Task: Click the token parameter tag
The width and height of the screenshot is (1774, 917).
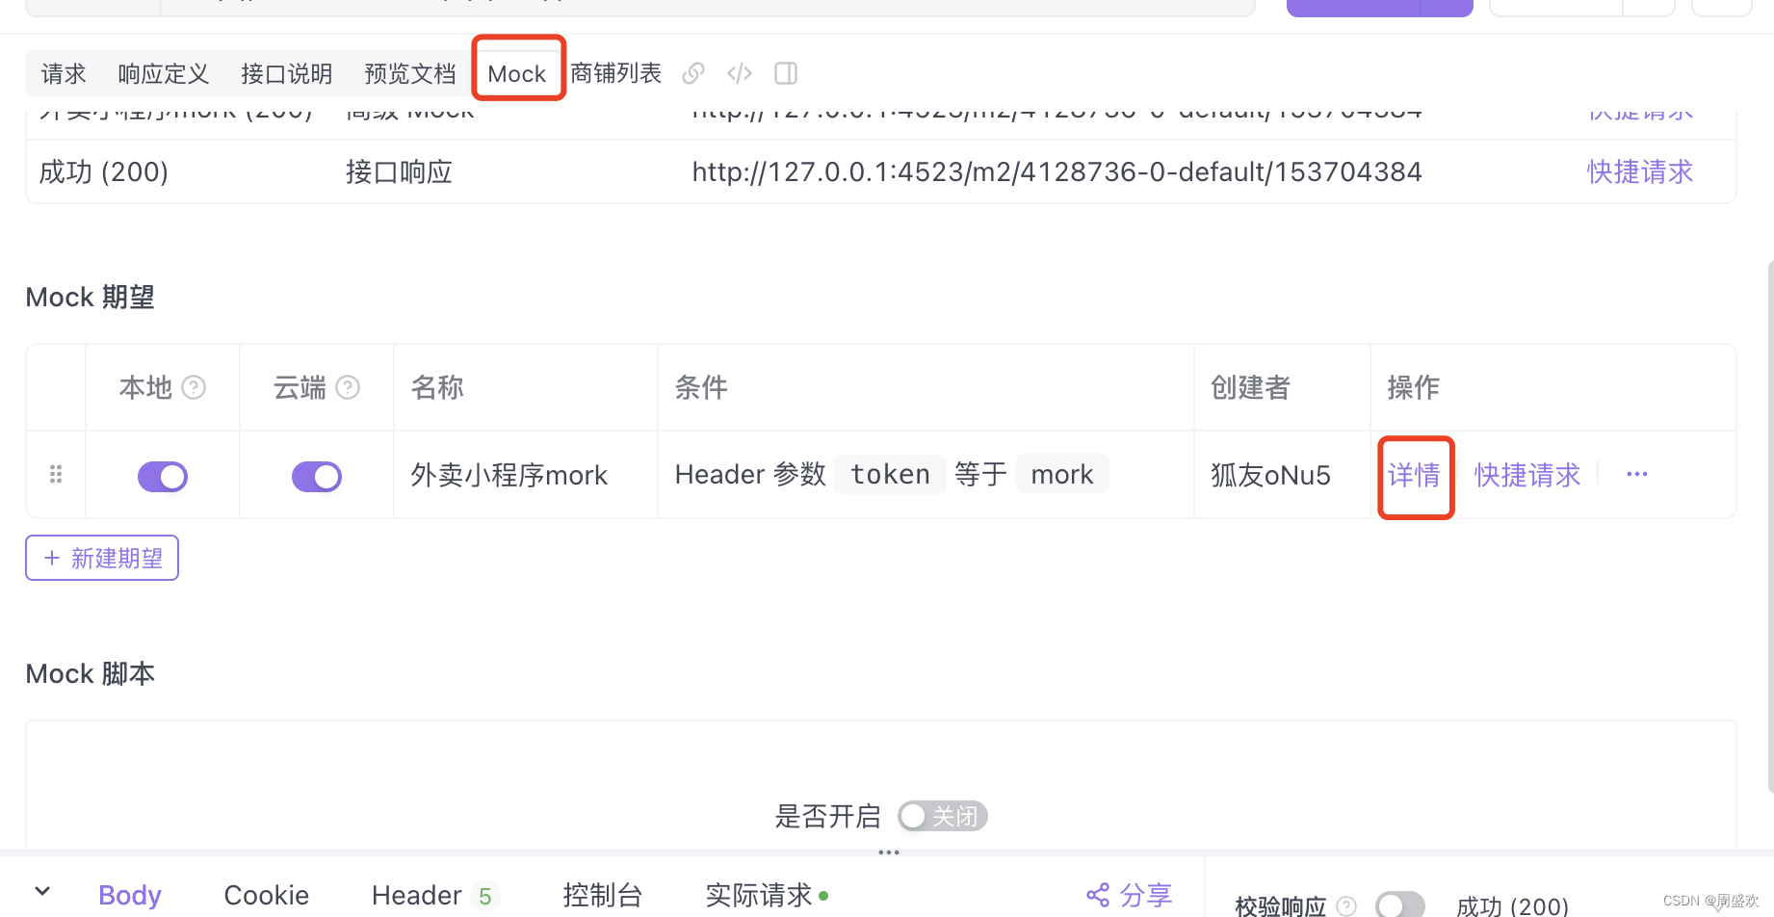Action: pyautogui.click(x=890, y=474)
